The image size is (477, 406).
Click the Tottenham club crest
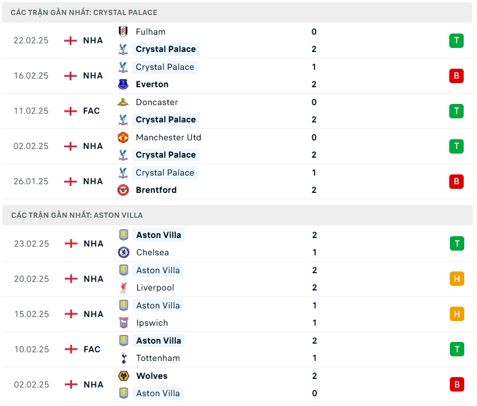click(x=123, y=358)
